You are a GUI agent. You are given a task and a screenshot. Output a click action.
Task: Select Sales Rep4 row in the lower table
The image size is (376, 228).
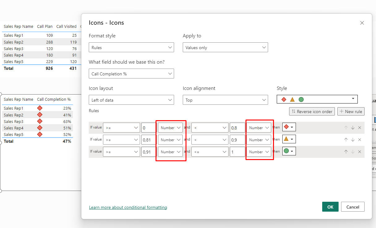38,128
